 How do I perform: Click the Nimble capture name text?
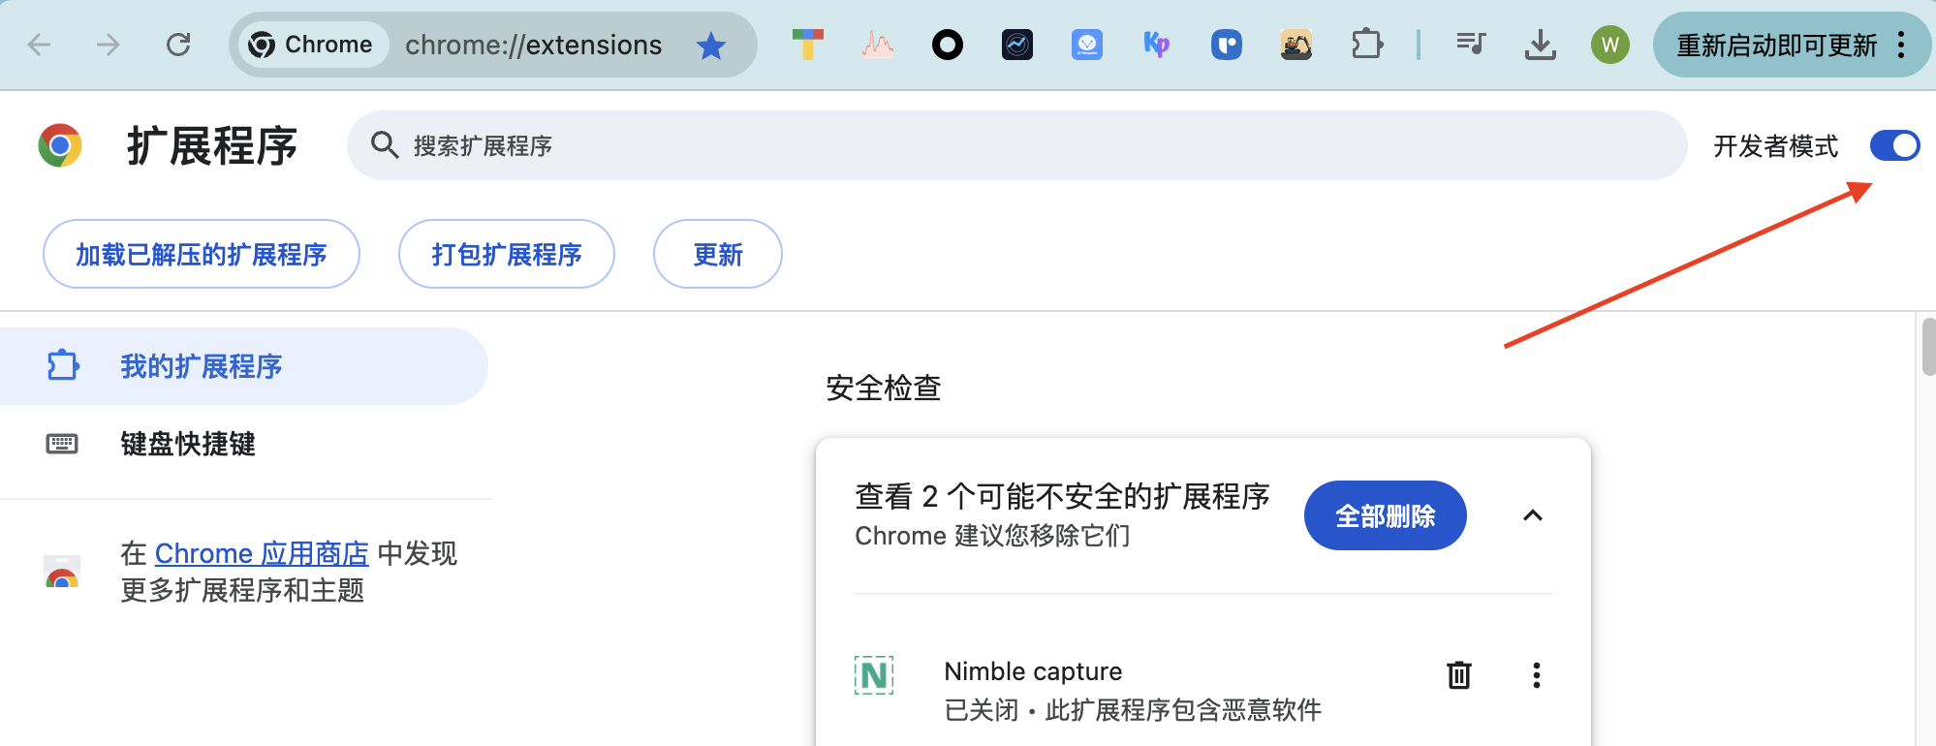pos(1033,671)
